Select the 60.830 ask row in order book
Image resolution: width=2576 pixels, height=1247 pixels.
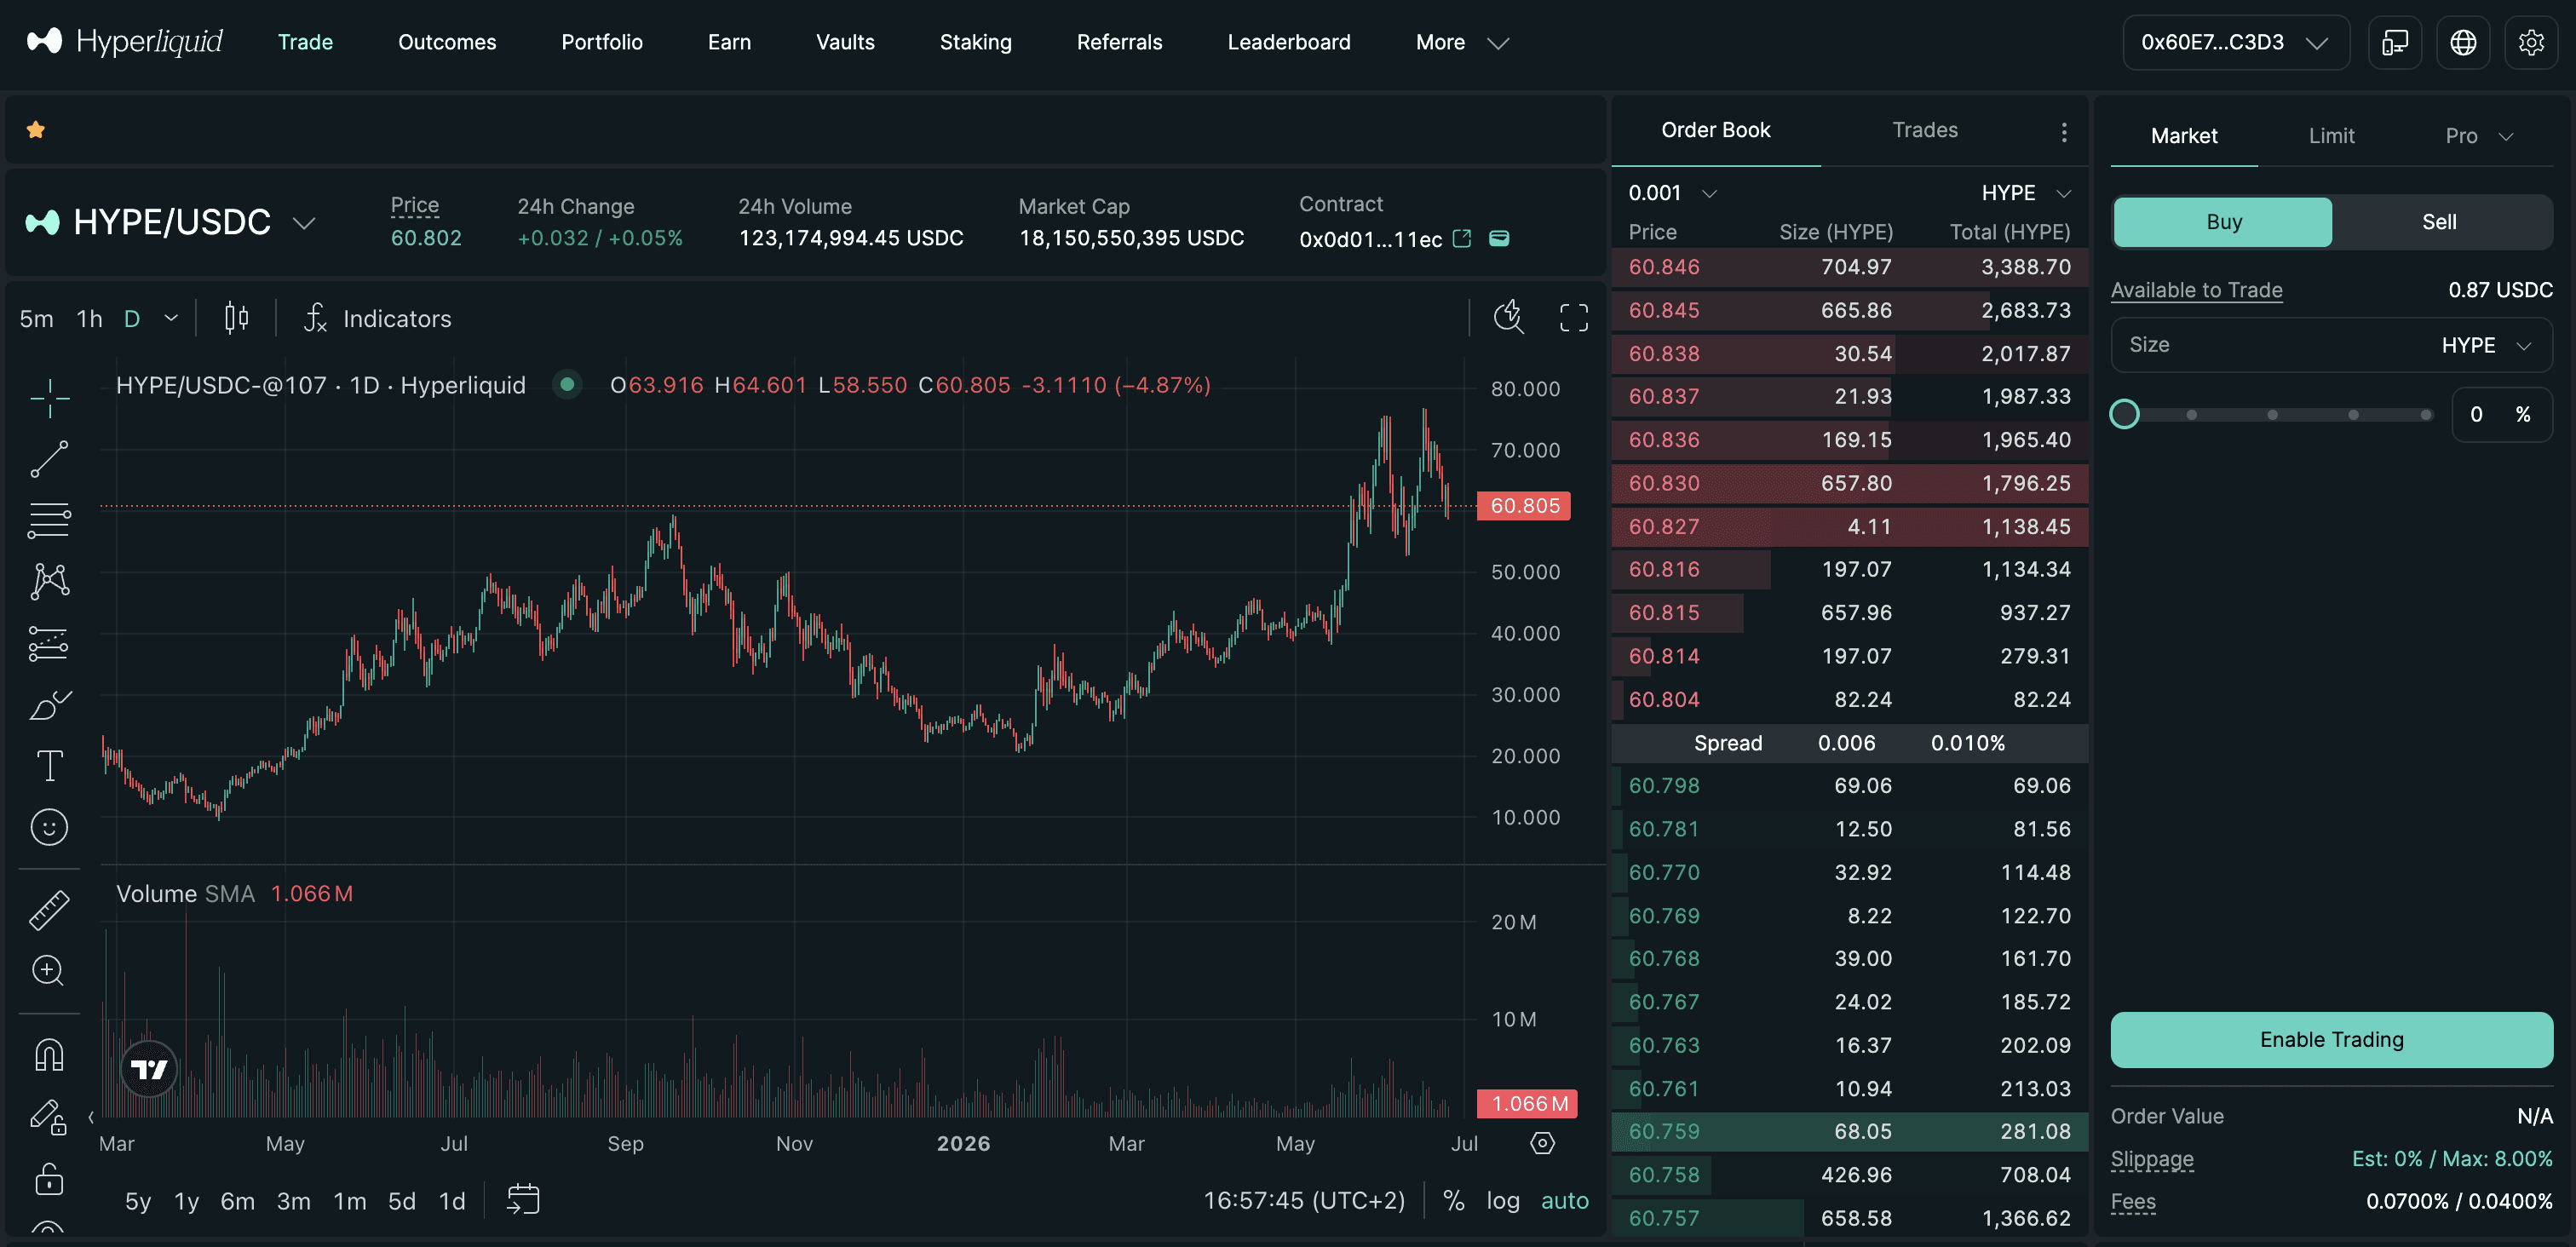(1849, 483)
